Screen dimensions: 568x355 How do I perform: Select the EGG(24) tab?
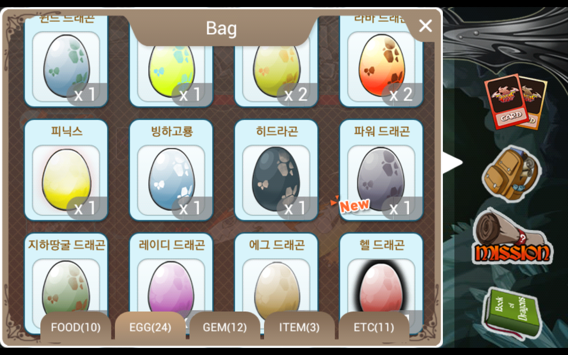click(x=150, y=327)
